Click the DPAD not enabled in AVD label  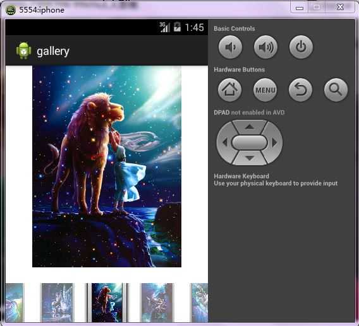249,112
